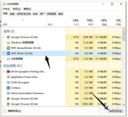
Task: Minimize the Task Manager window
Action: [104, 4]
